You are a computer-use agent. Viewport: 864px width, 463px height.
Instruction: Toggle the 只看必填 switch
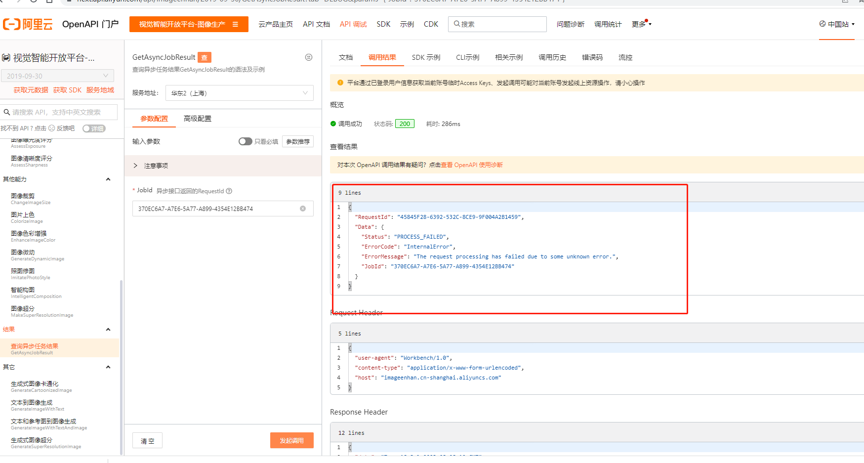(245, 141)
